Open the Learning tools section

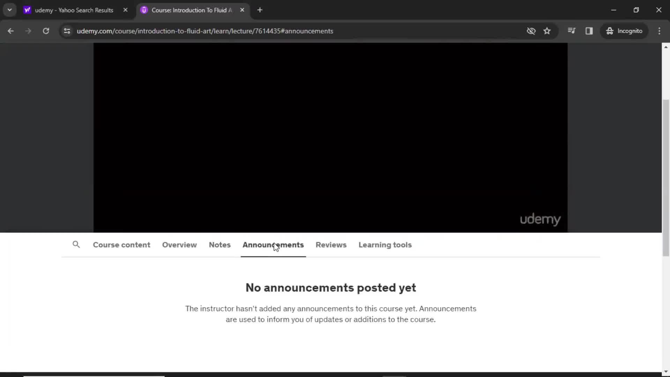[x=385, y=244]
